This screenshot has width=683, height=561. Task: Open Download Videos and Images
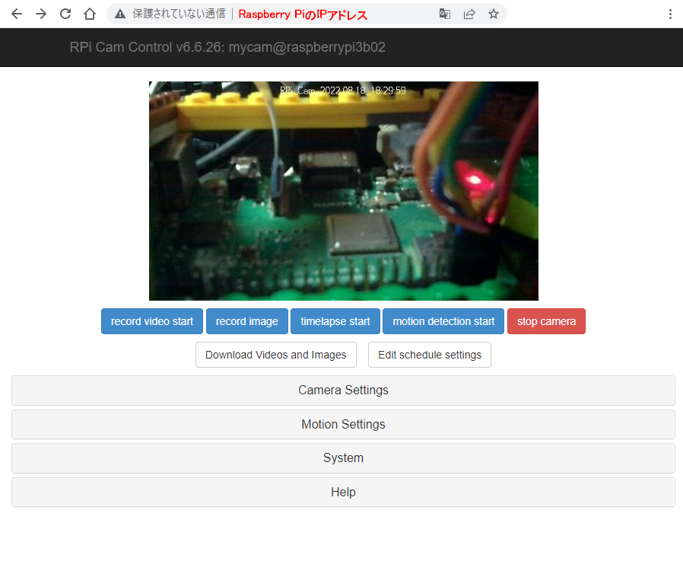[276, 355]
